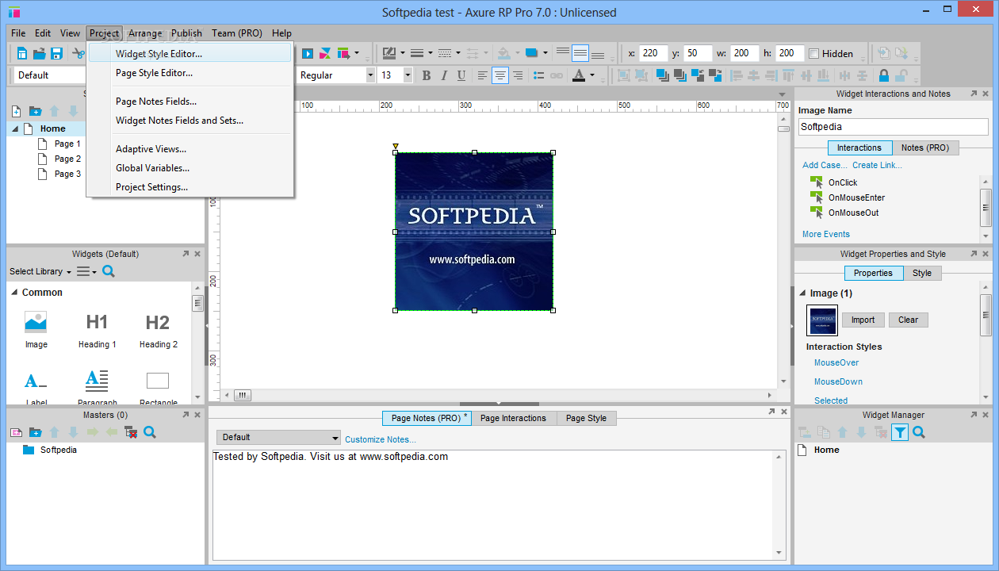Image resolution: width=999 pixels, height=571 pixels.
Task: Open the fill color dropdown arrow
Action: (x=544, y=54)
